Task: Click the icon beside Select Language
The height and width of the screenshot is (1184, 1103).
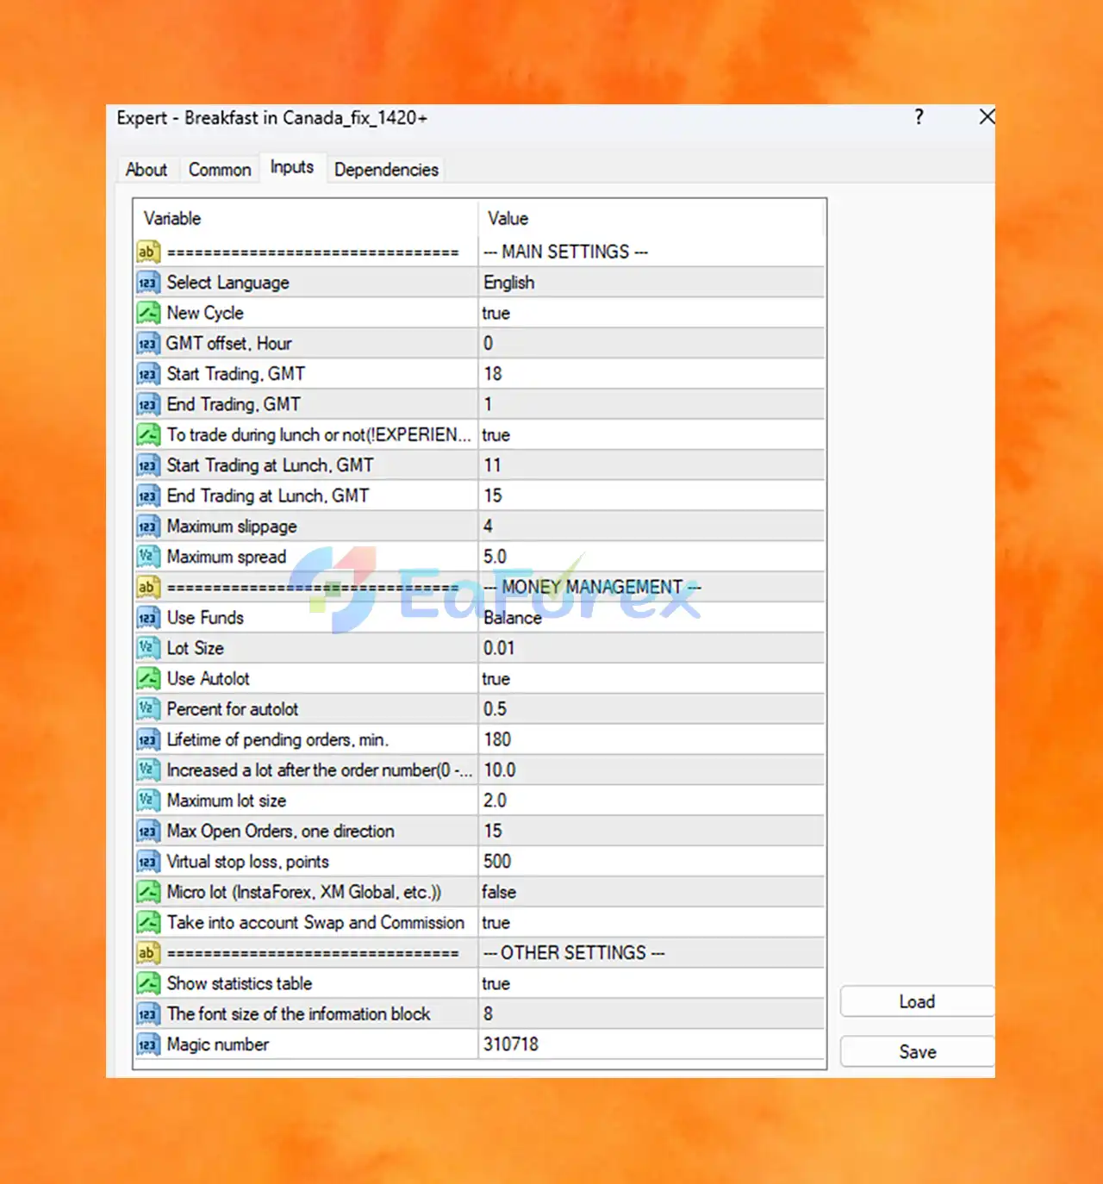Action: coord(148,283)
